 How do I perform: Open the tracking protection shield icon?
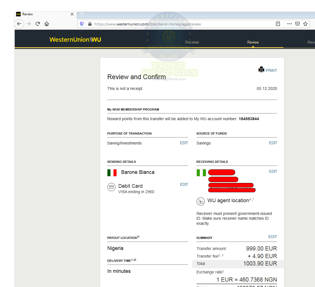[x=82, y=24]
